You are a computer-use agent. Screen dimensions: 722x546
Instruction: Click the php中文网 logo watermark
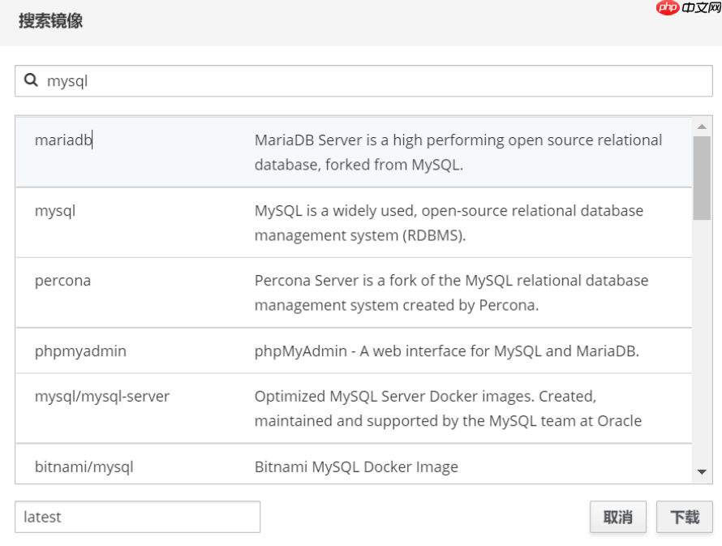pos(690,7)
